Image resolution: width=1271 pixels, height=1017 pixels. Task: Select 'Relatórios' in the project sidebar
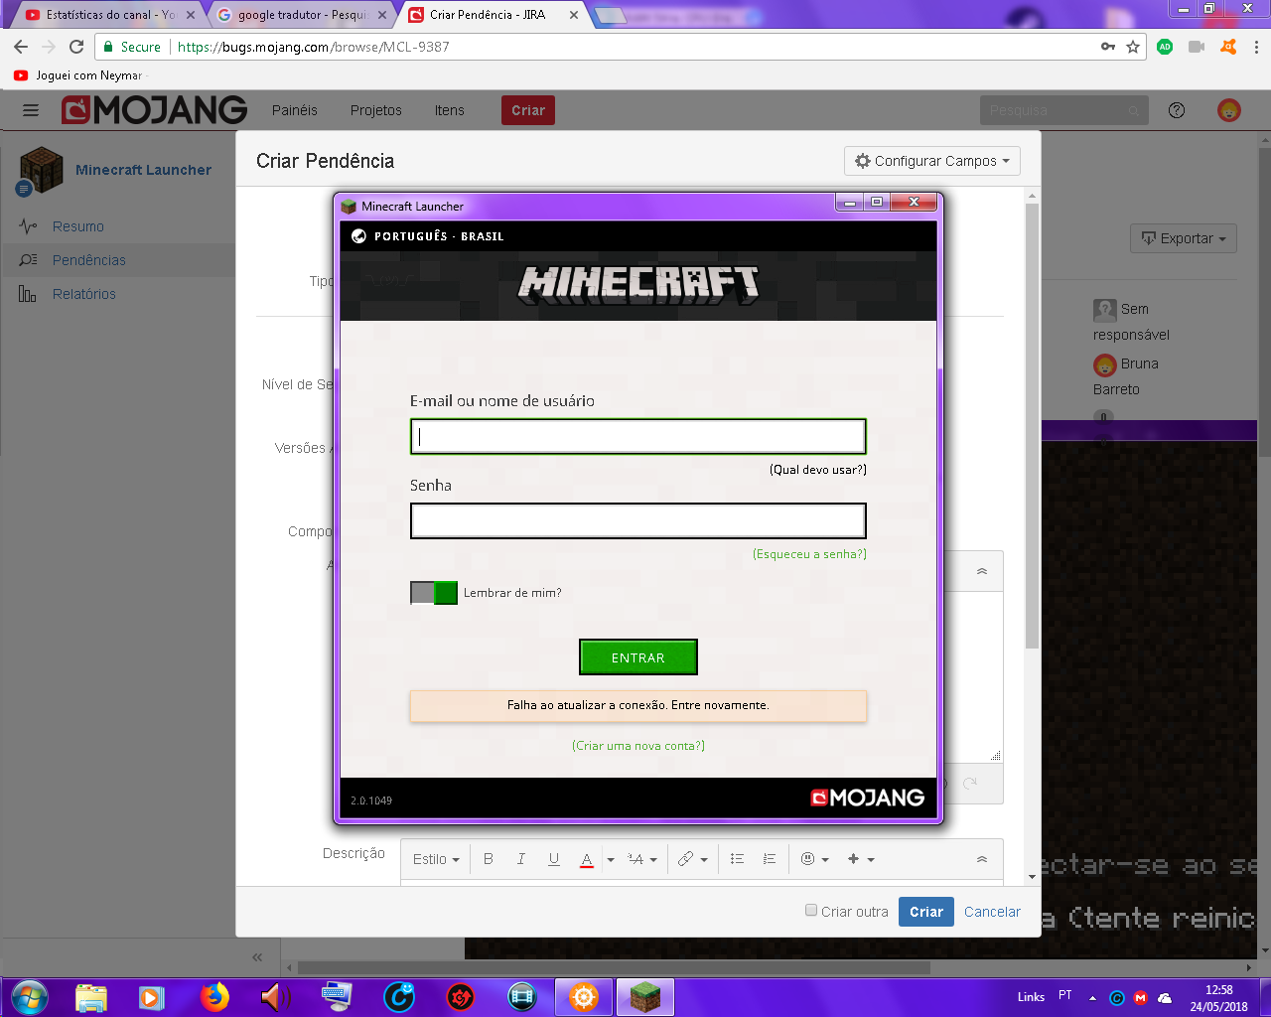click(84, 294)
